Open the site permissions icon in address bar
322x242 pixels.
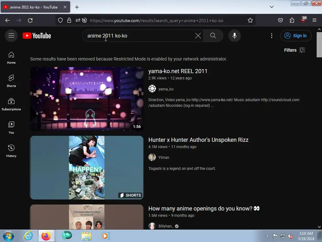pos(78,20)
